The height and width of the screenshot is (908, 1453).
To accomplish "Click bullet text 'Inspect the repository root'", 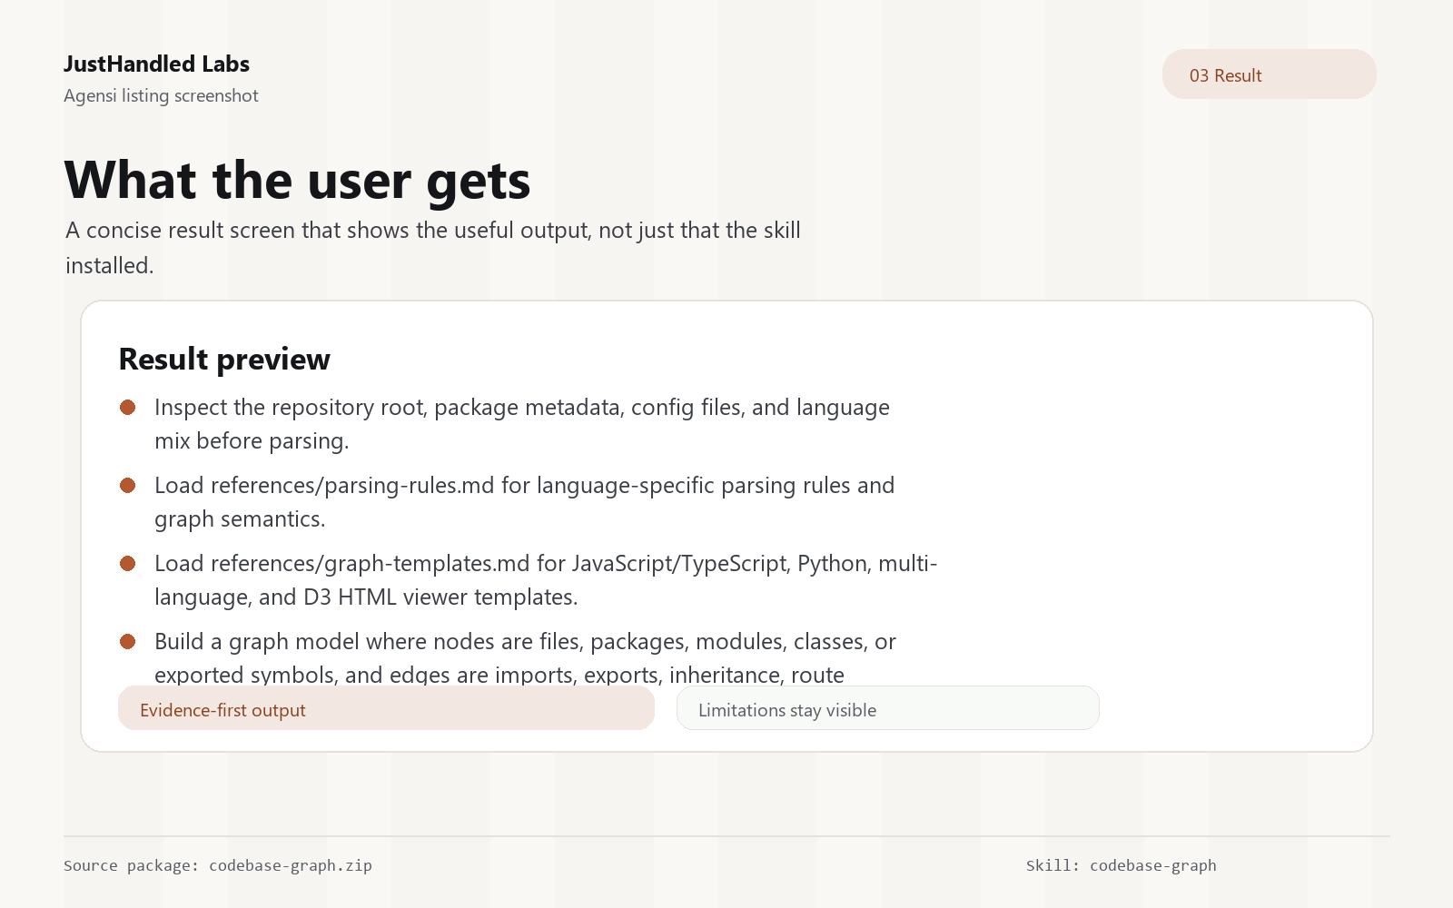I will tap(522, 424).
